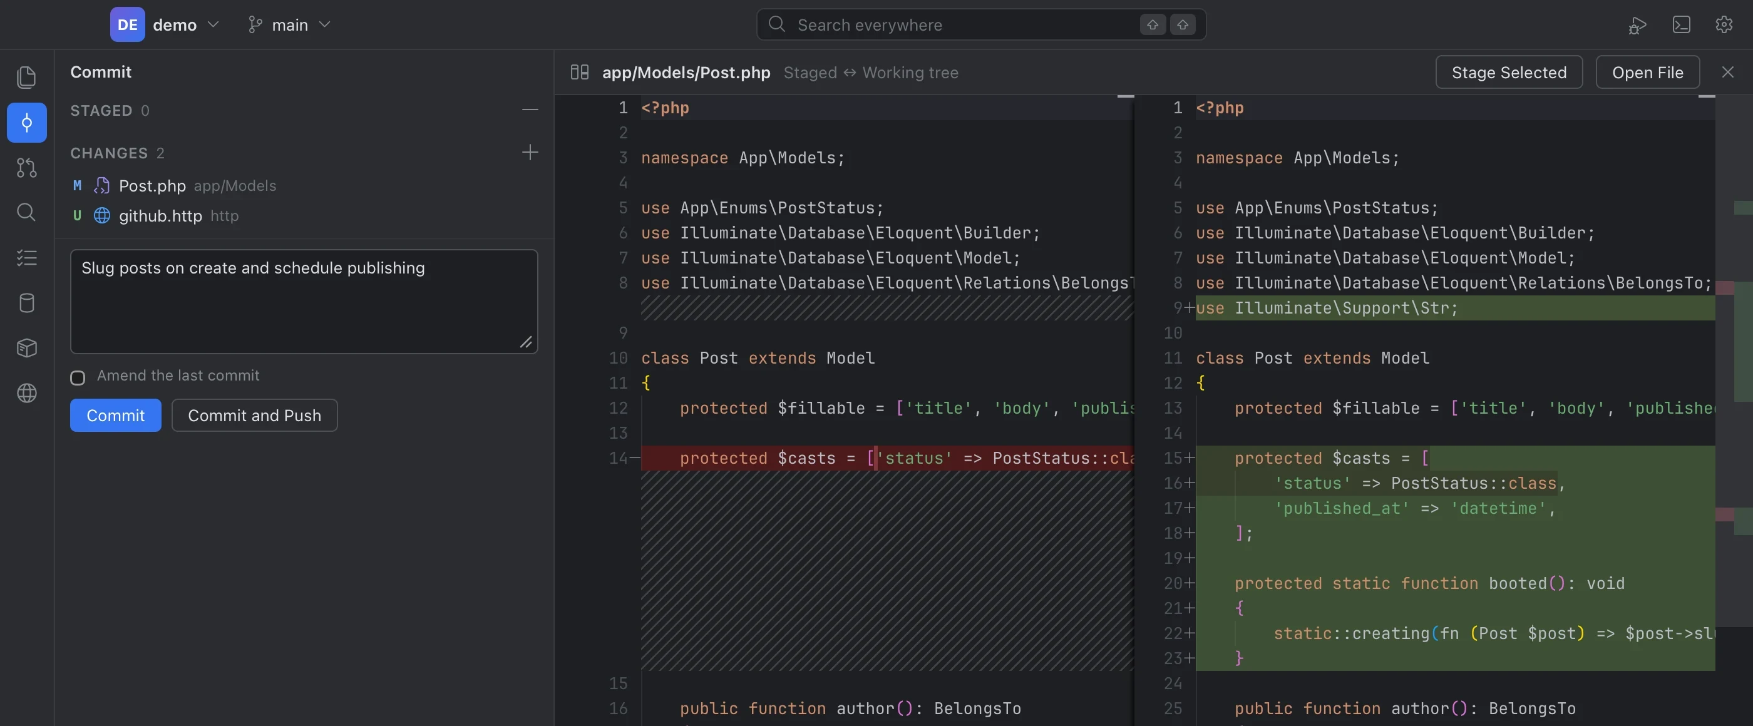
Task: Stage all changes with plus icon
Action: click(x=530, y=153)
